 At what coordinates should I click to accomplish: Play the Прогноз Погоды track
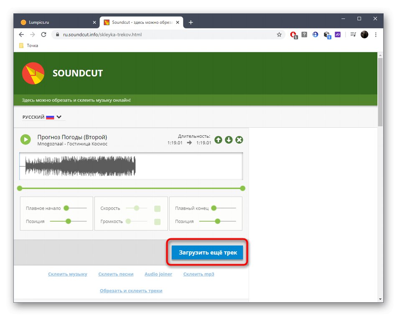[x=25, y=139]
